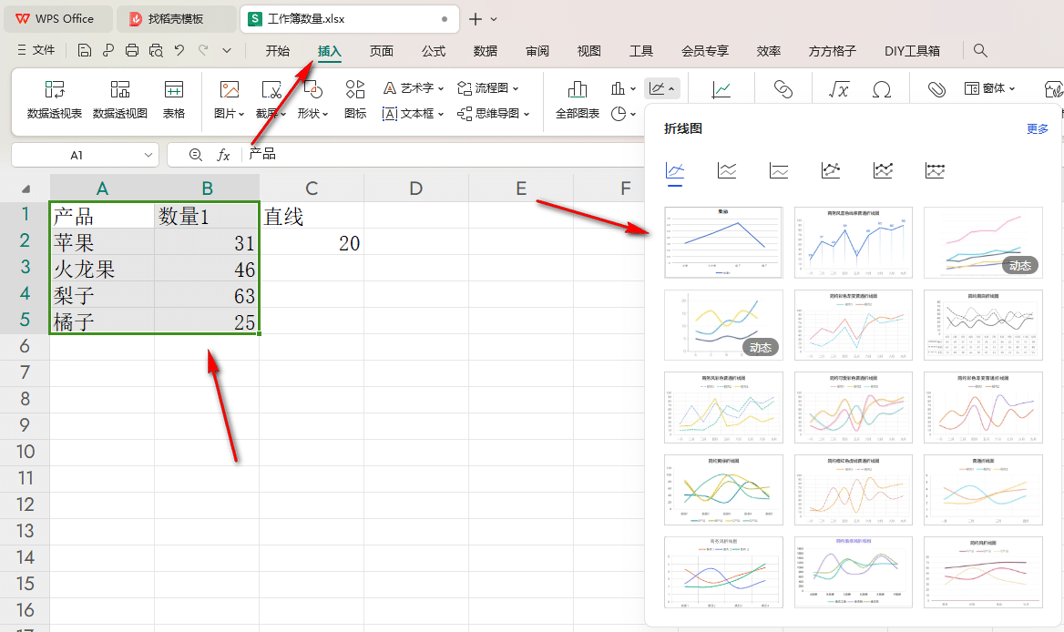The height and width of the screenshot is (632, 1064).
Task: Insert a PivotTable (数据透视表)
Action: (55, 99)
